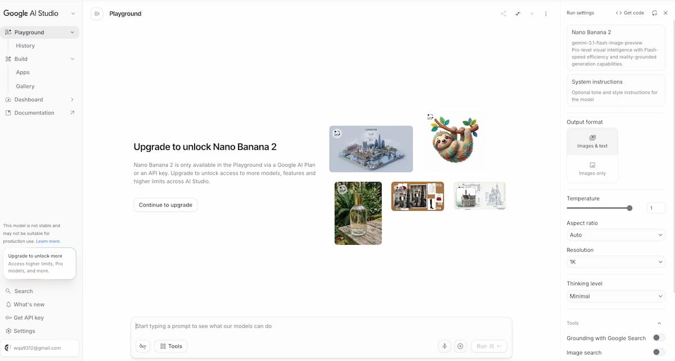Click the Build tools icon in sidebar
This screenshot has height=361, width=675.
pyautogui.click(x=8, y=59)
